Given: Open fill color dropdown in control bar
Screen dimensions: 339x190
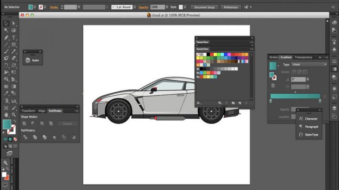Looking at the screenshot, I should coord(35,7).
